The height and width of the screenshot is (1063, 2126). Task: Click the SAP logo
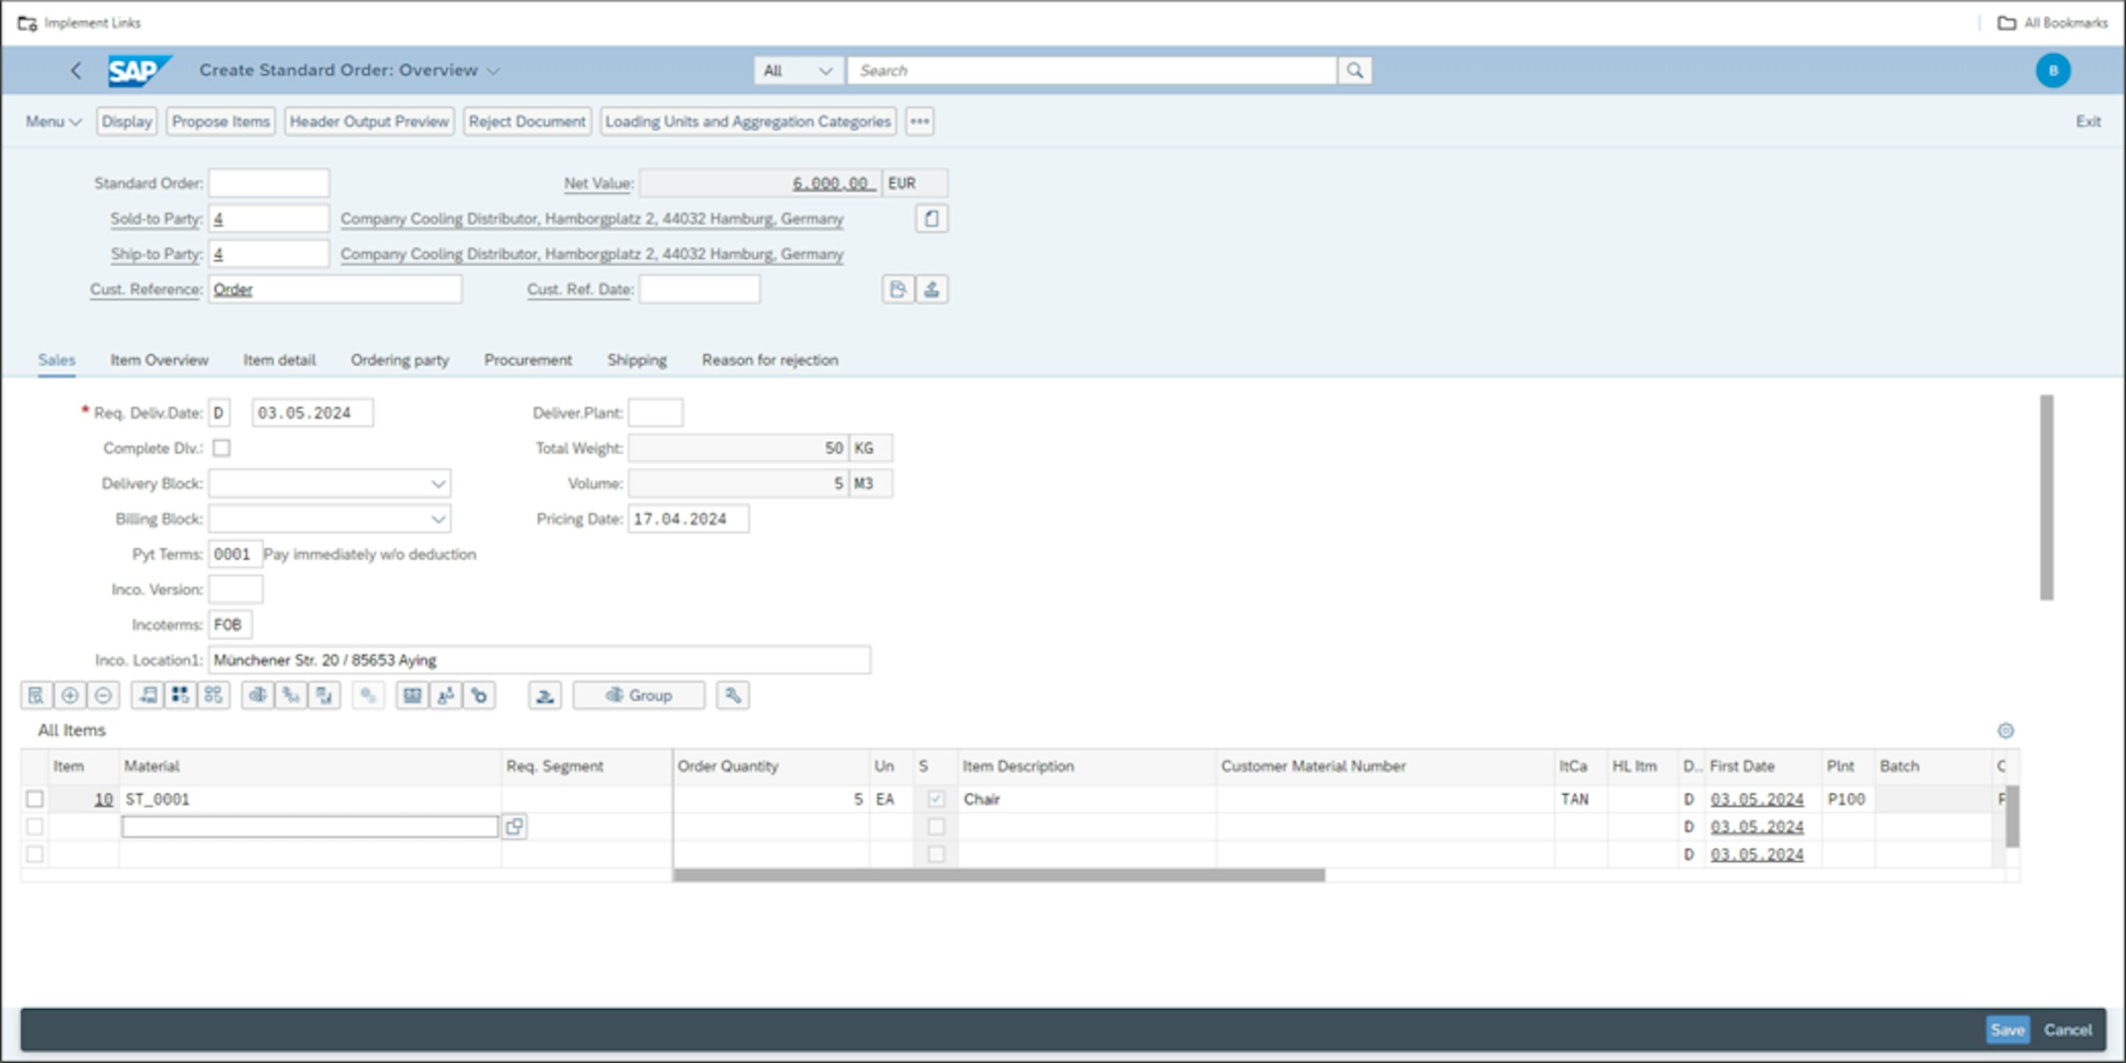(138, 70)
